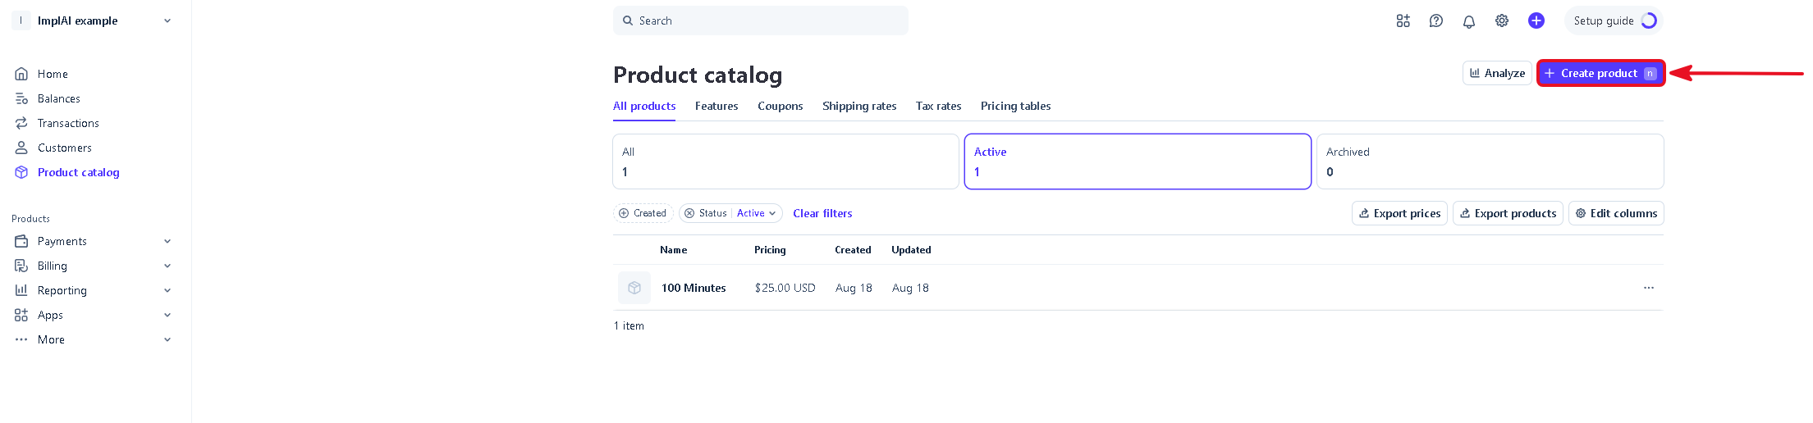The width and height of the screenshot is (1813, 423).
Task: Switch to Pricing tables tab
Action: click(1015, 107)
